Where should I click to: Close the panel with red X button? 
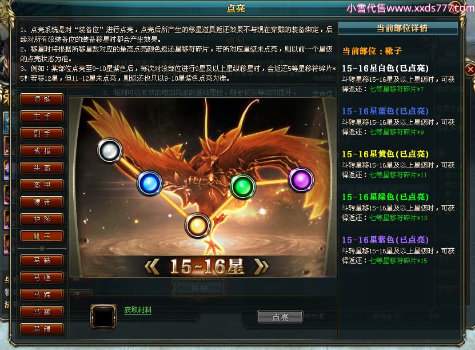pyautogui.click(x=470, y=69)
